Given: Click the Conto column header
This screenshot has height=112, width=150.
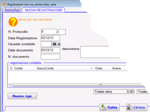Looking at the screenshot, I should pyautogui.click(x=19, y=68).
